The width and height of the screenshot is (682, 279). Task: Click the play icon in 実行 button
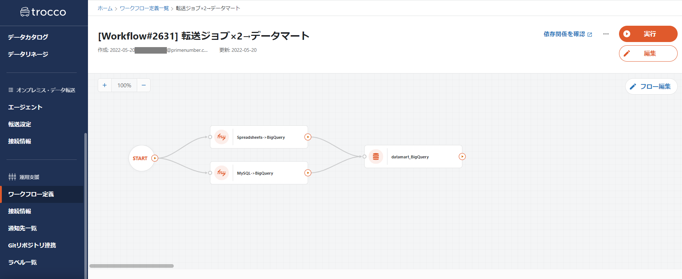(627, 34)
